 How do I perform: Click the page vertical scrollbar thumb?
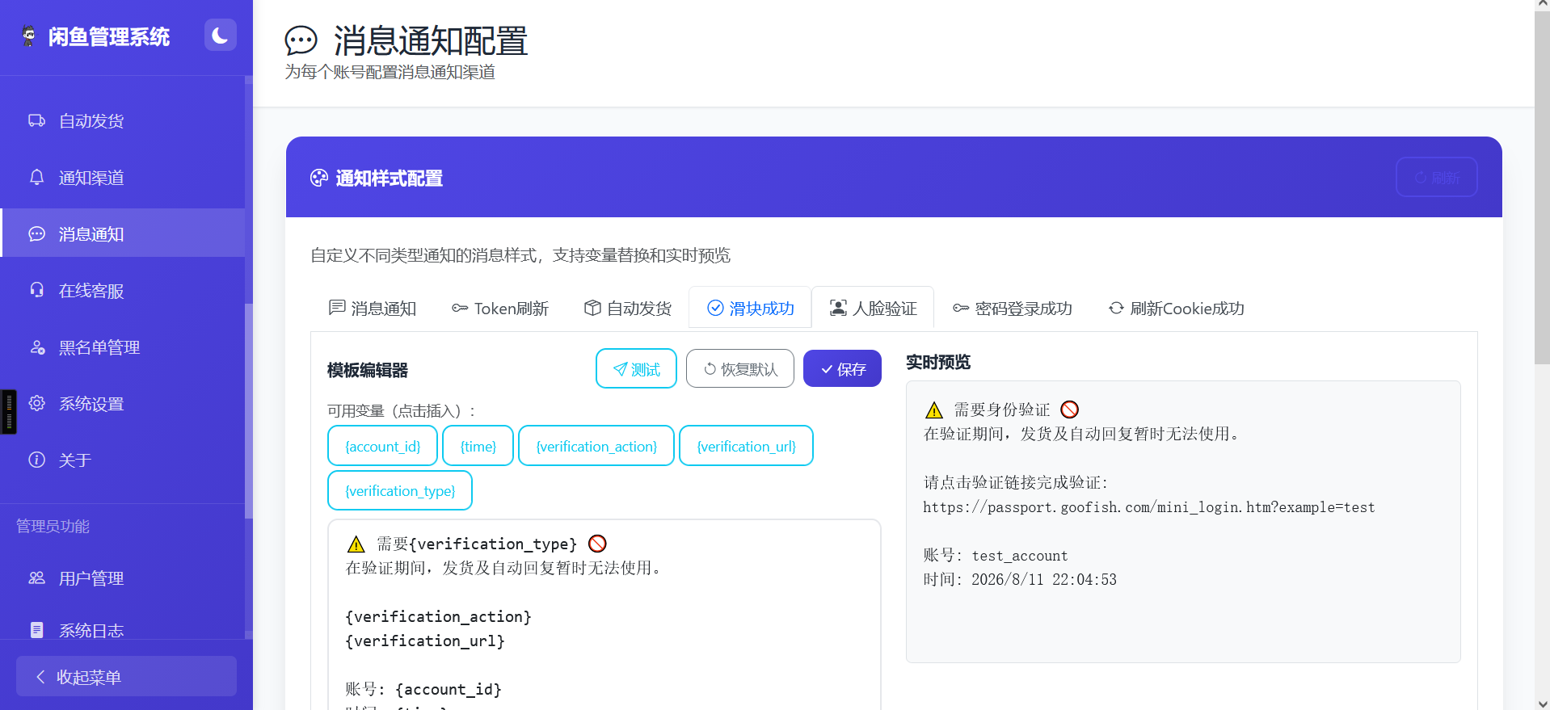pyautogui.click(x=1542, y=187)
